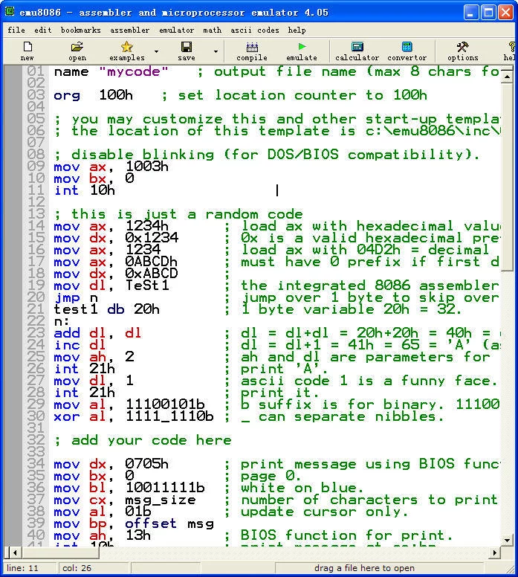The image size is (518, 577).
Task: Open the assembler menu
Action: tap(130, 30)
